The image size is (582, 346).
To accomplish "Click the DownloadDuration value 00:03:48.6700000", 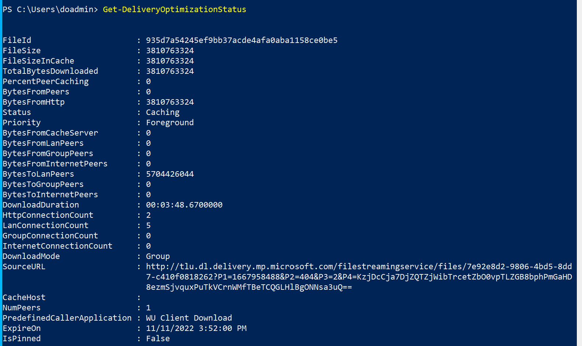I will coord(184,205).
